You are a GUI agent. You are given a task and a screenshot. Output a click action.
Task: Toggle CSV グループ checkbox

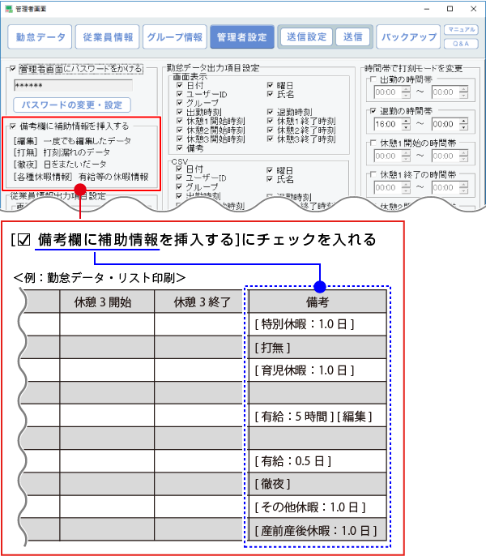179,186
